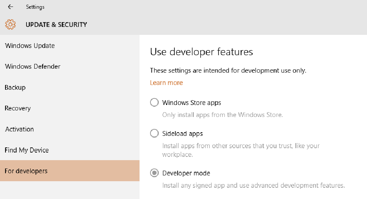Open Find My Device section
Image resolution: width=367 pixels, height=199 pixels.
tap(70, 150)
